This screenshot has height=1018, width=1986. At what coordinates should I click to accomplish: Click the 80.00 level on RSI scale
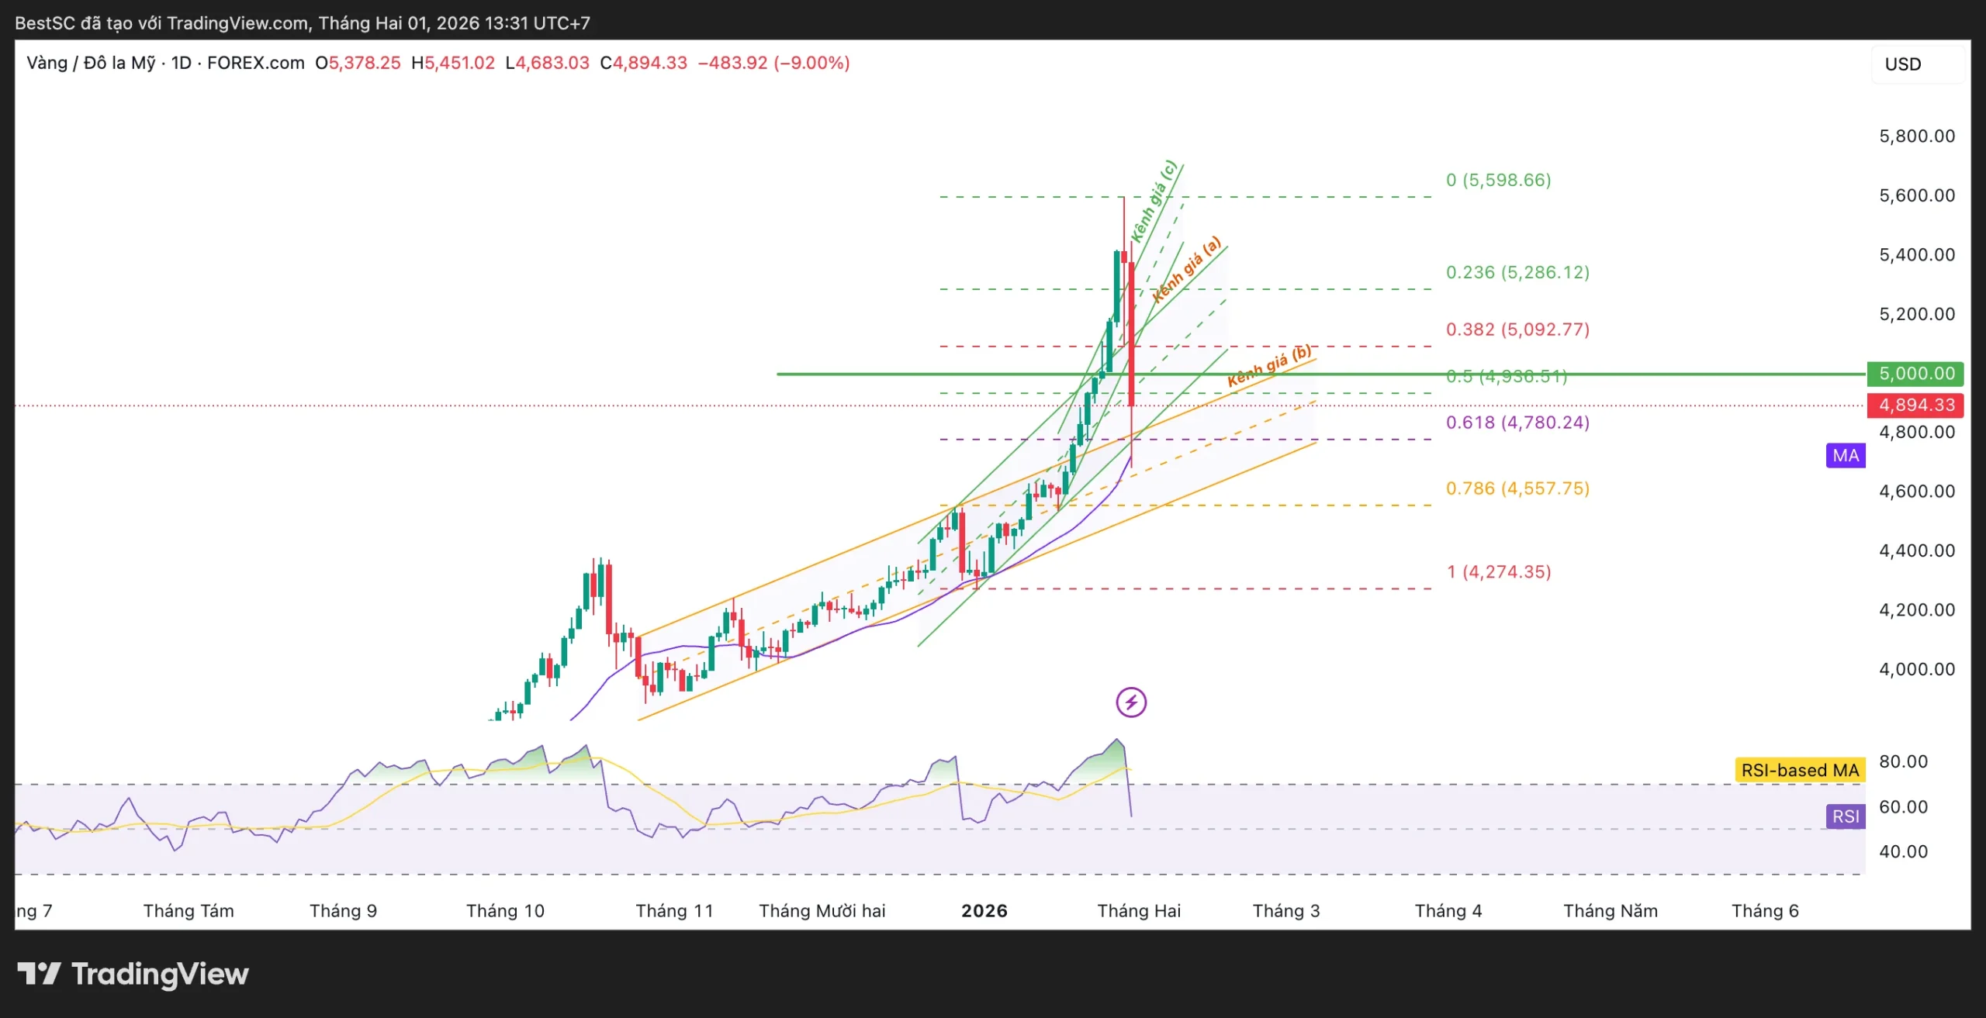(x=1902, y=761)
